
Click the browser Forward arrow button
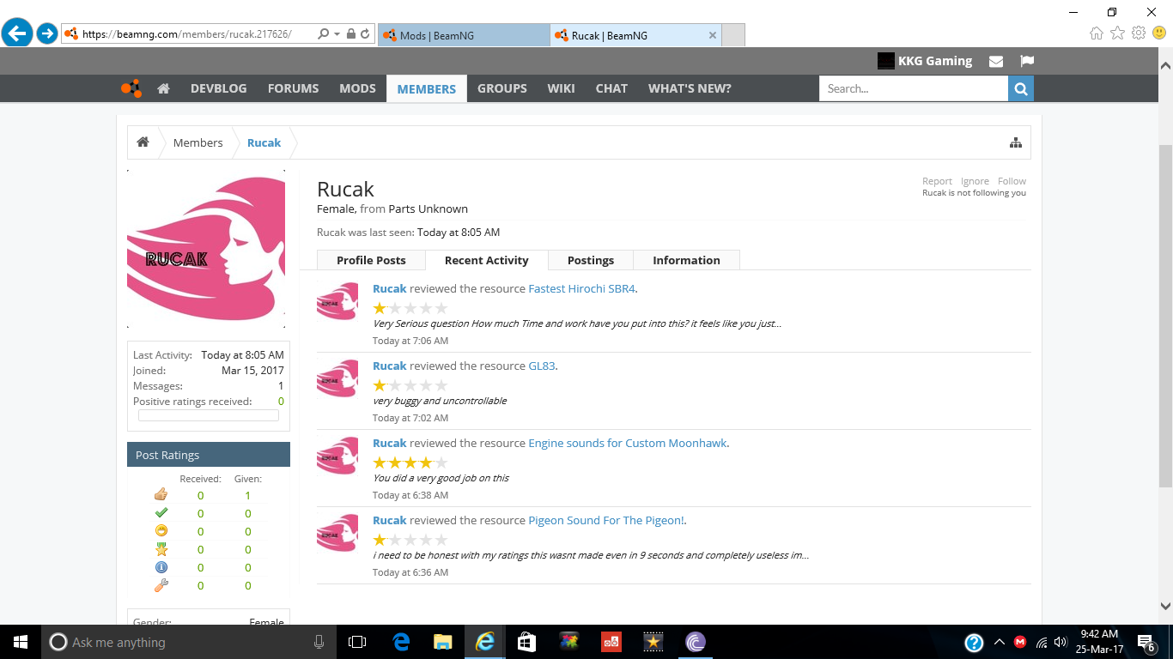[x=46, y=34]
